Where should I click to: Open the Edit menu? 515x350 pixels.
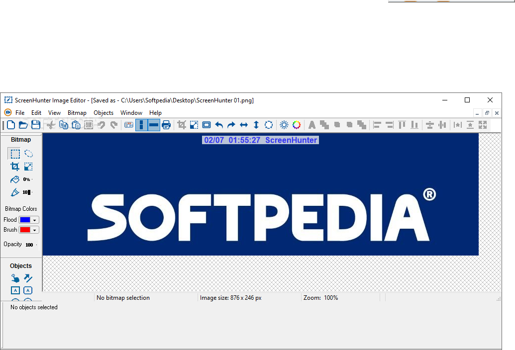[x=36, y=113]
